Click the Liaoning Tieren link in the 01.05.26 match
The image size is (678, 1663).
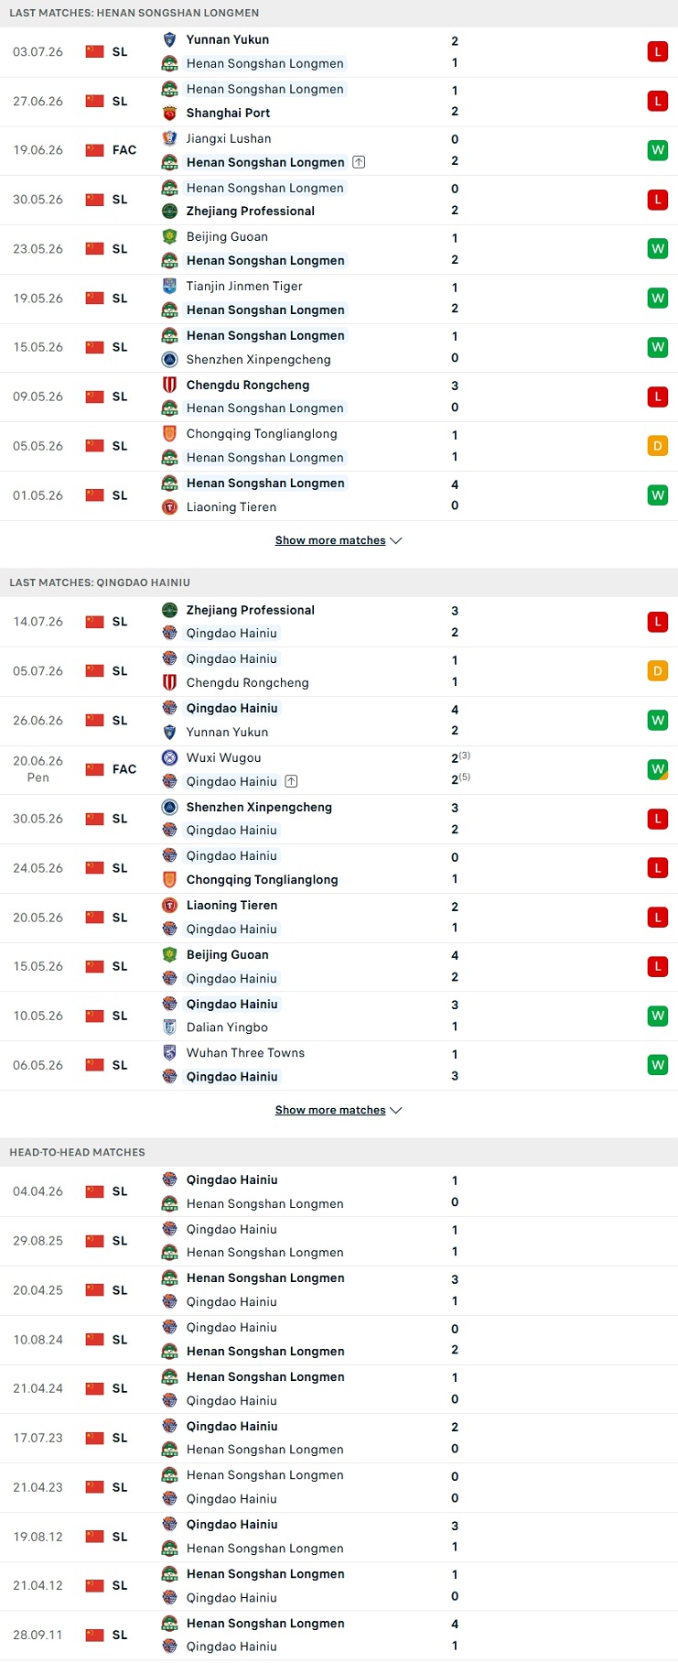231,506
